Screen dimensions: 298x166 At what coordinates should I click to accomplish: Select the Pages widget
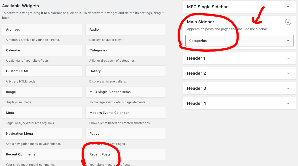[125, 134]
